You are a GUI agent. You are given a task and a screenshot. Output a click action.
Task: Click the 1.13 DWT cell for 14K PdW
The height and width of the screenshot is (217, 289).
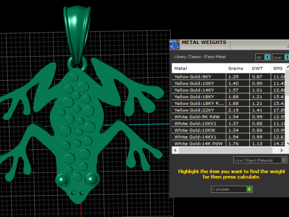pyautogui.click(x=260, y=143)
